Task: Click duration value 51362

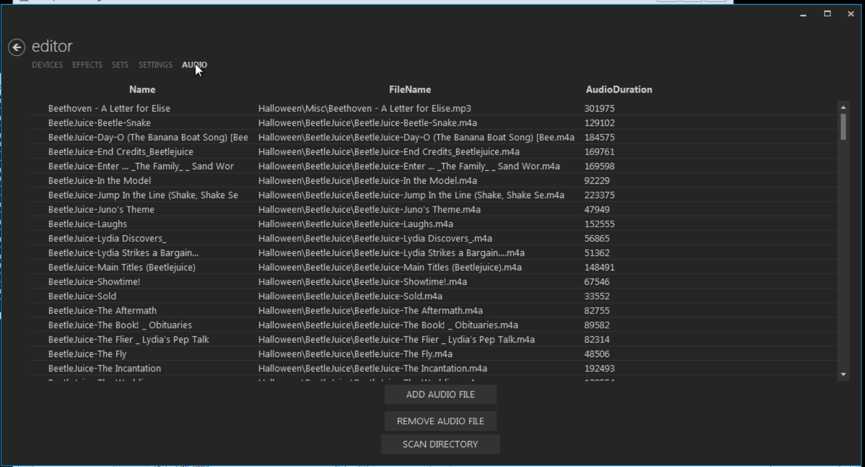Action: click(597, 253)
